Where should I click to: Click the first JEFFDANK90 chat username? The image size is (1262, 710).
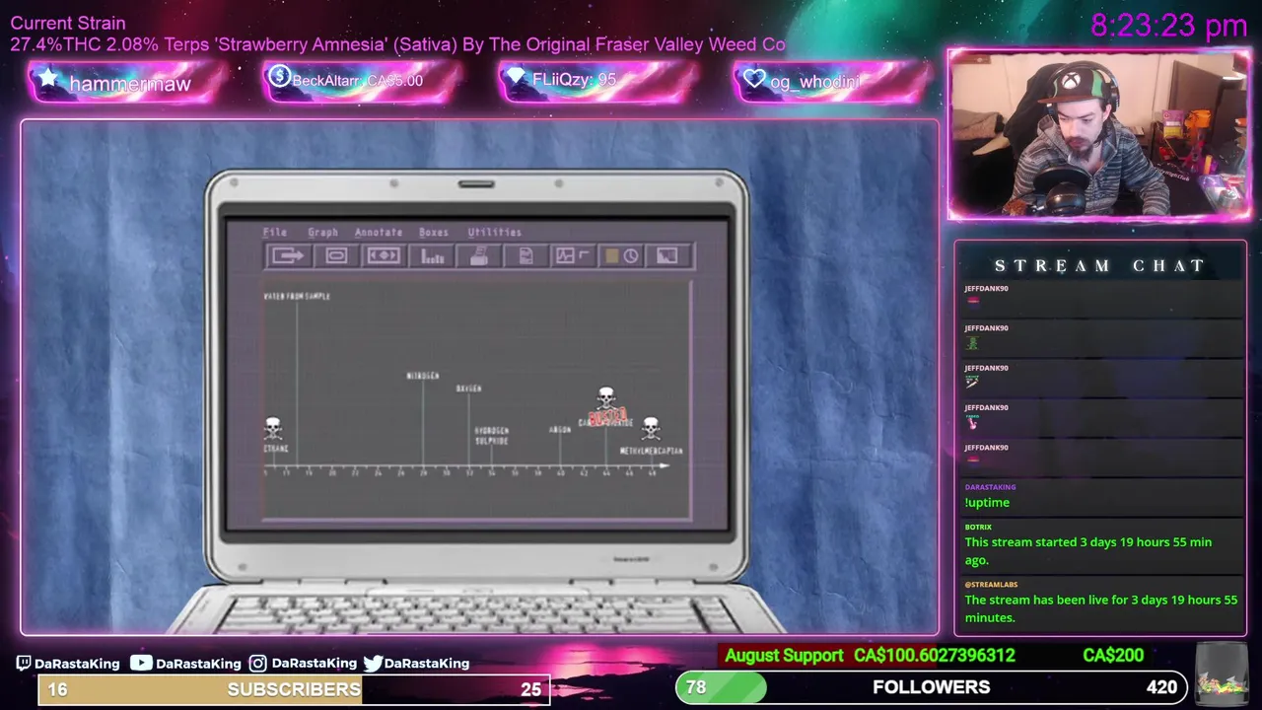[x=986, y=289]
